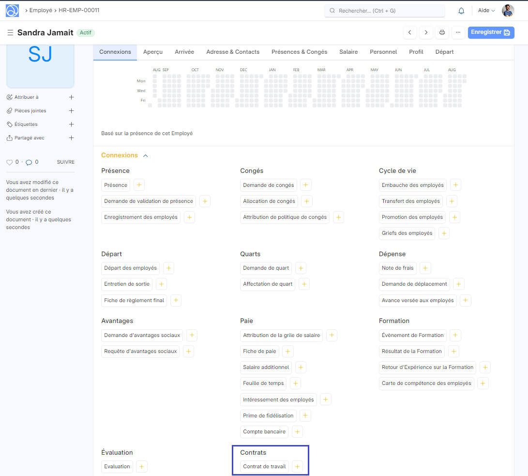Click SUIVRE to follow this document
This screenshot has width=528, height=476.
65,162
